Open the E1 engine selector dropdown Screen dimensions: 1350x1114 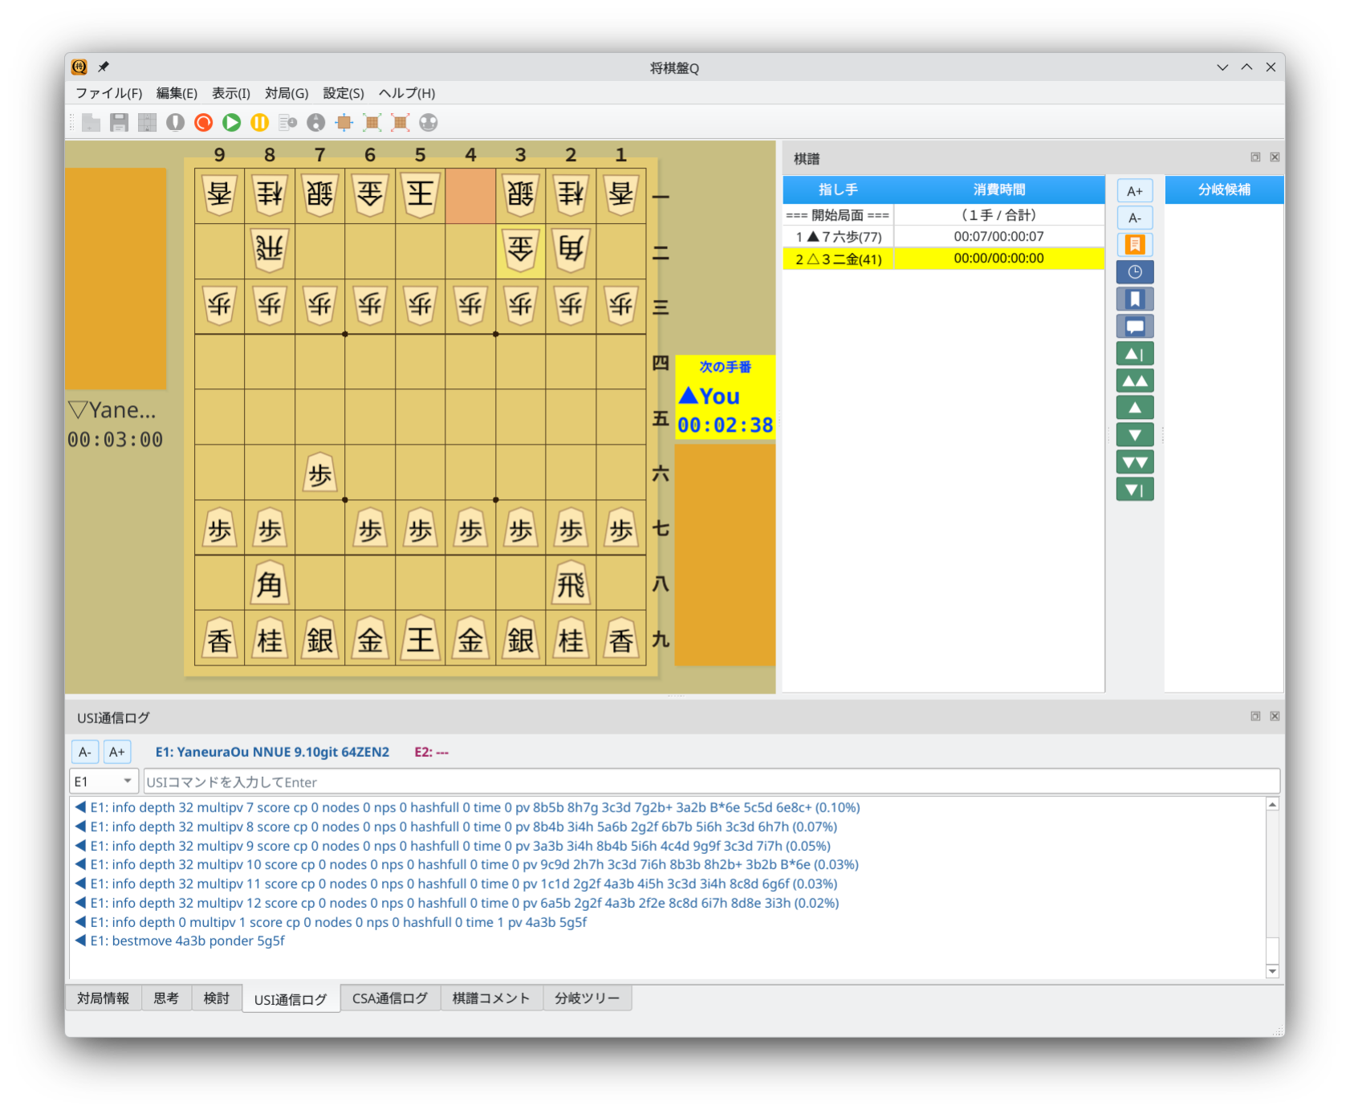(104, 782)
